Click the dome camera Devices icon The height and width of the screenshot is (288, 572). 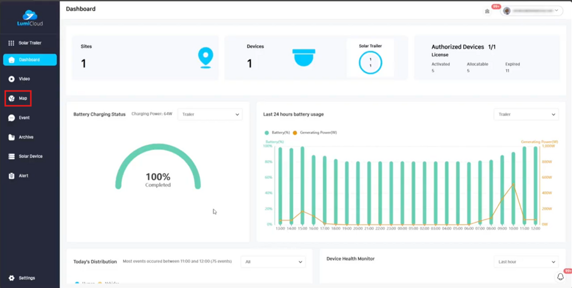coord(304,58)
